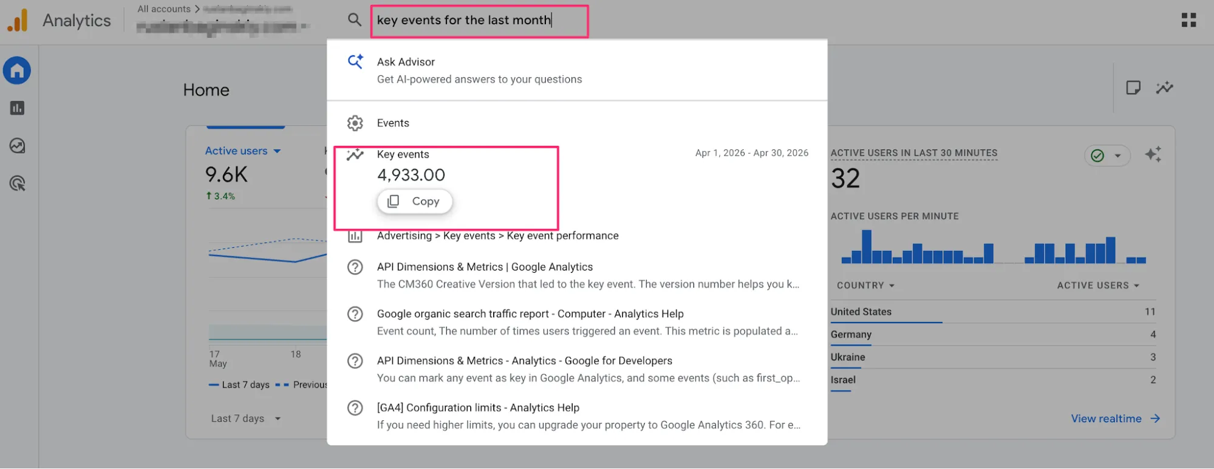The image size is (1214, 469).
Task: Click the report icon beside Advertising result
Action: 355,236
